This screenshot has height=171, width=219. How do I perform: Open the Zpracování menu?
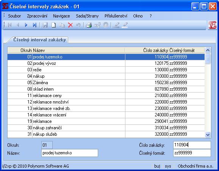point(37,16)
